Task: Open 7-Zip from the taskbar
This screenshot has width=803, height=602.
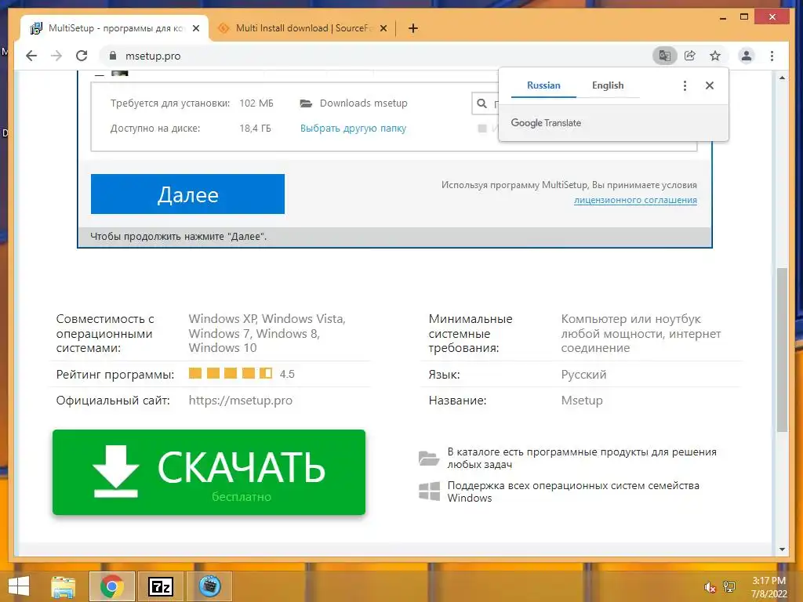Action: point(161,586)
